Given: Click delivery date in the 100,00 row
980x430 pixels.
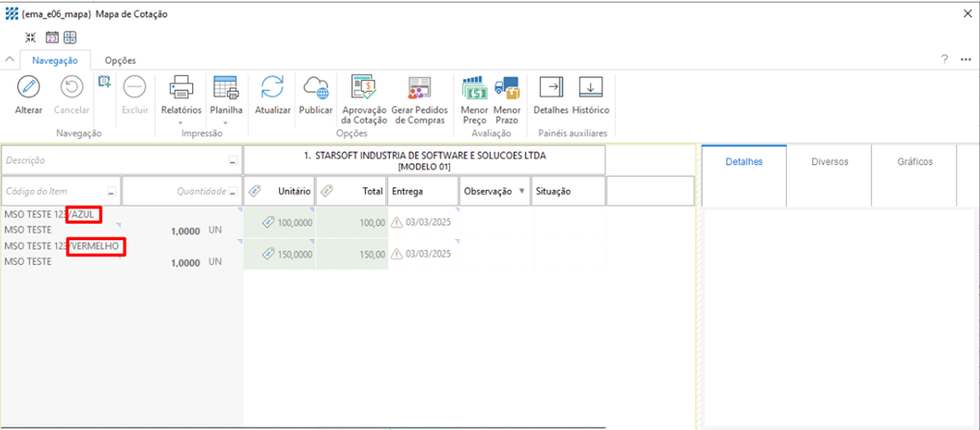Looking at the screenshot, I should click(428, 222).
